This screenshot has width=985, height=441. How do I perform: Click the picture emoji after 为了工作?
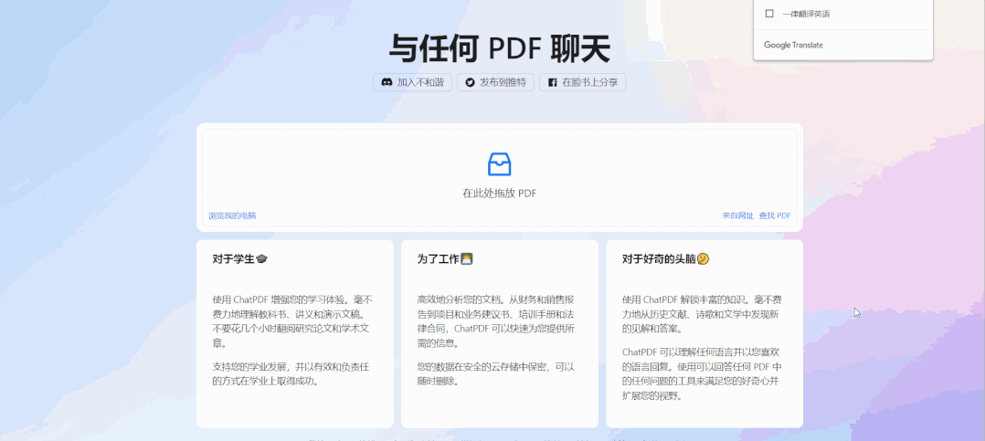(x=467, y=258)
